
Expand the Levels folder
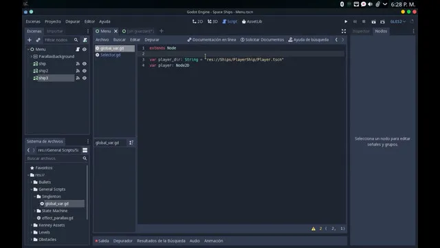pyautogui.click(x=32, y=232)
